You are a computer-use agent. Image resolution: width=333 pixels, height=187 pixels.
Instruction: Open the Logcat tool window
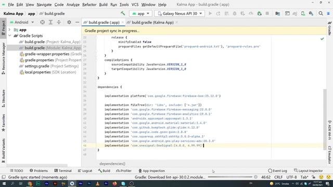(x=85, y=171)
